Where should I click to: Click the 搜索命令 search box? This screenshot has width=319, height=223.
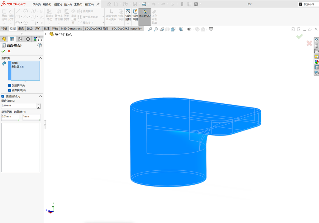(309, 4)
